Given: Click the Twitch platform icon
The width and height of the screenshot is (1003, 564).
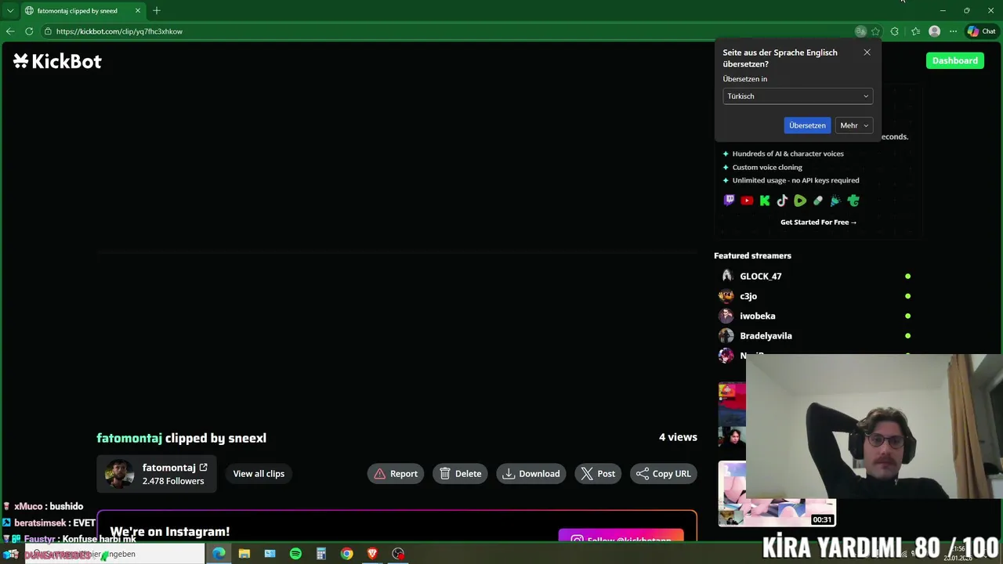Looking at the screenshot, I should [730, 201].
